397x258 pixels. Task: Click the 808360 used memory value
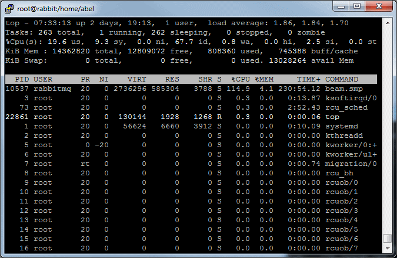pos(222,51)
